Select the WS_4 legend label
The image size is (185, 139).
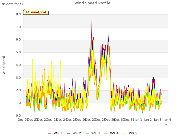click(x=114, y=133)
